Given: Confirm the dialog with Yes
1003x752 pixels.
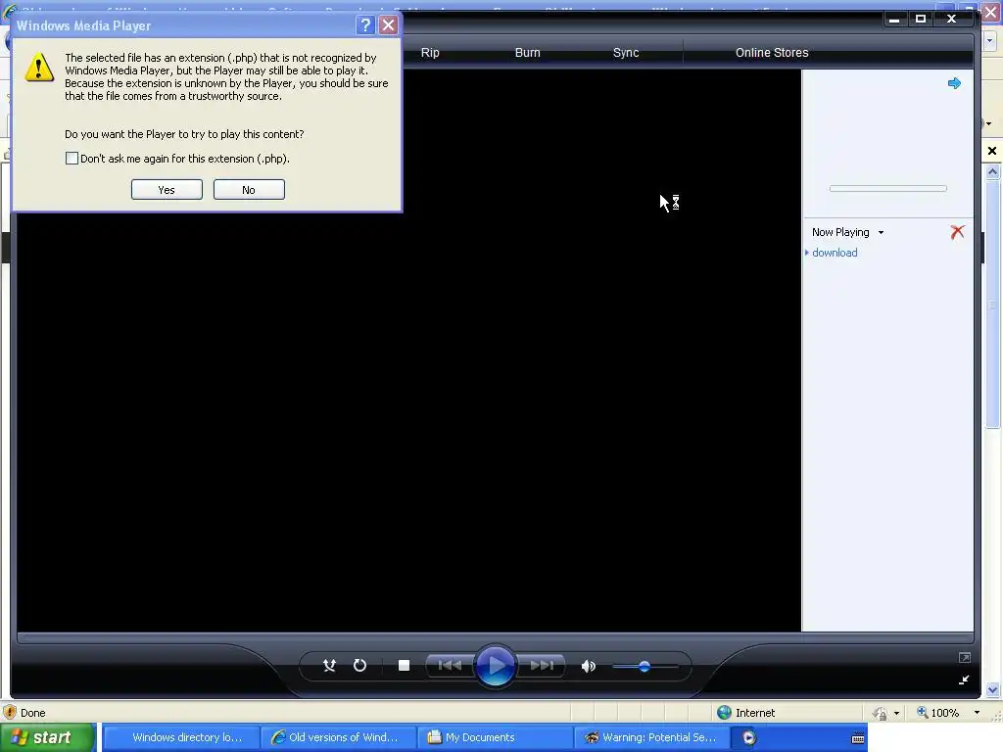Looking at the screenshot, I should (x=167, y=190).
